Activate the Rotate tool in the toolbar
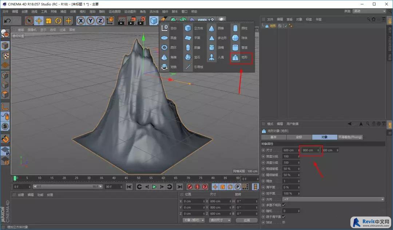393x230 pixels. (x=58, y=20)
